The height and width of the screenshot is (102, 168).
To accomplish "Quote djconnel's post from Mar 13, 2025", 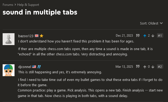I will click(138, 66).
